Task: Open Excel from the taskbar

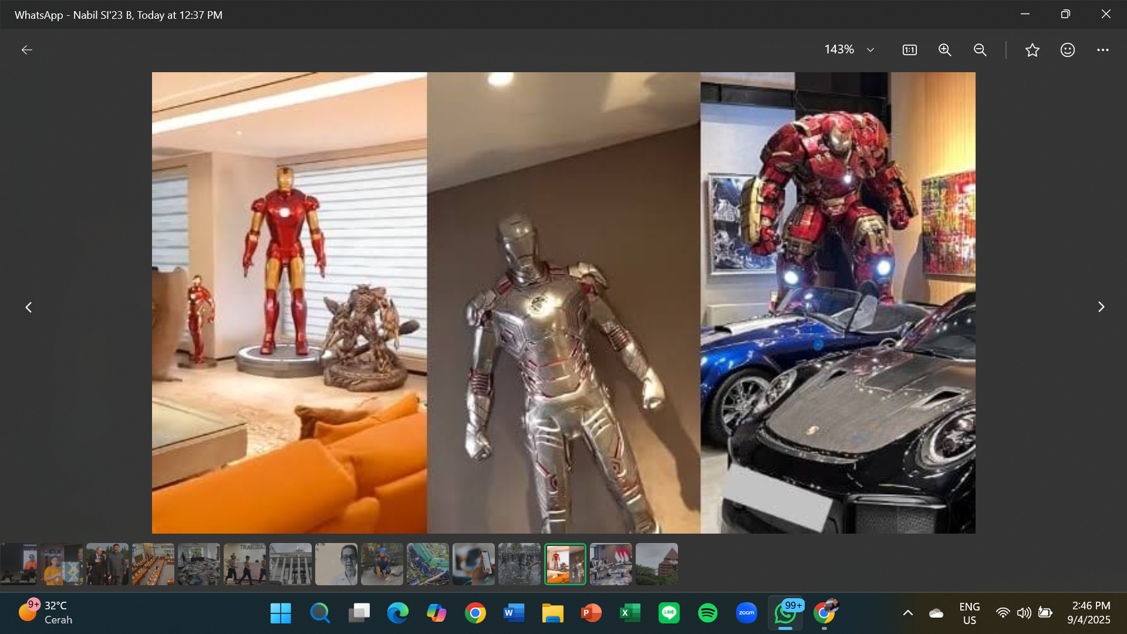Action: click(630, 613)
